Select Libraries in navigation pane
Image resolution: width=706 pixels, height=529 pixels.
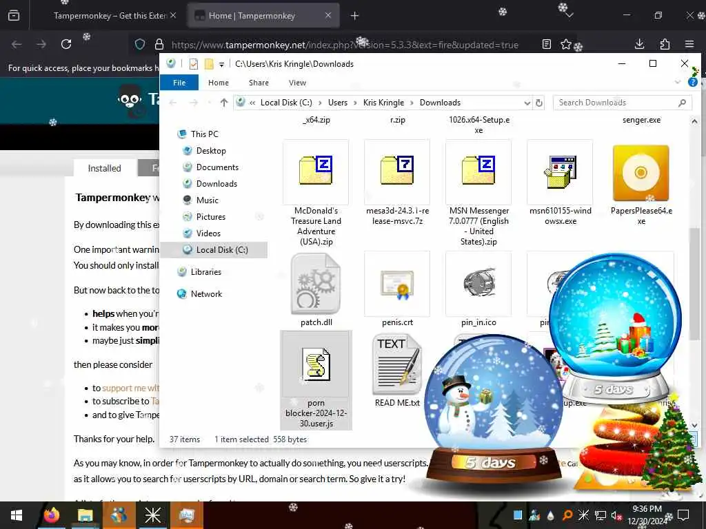(205, 271)
